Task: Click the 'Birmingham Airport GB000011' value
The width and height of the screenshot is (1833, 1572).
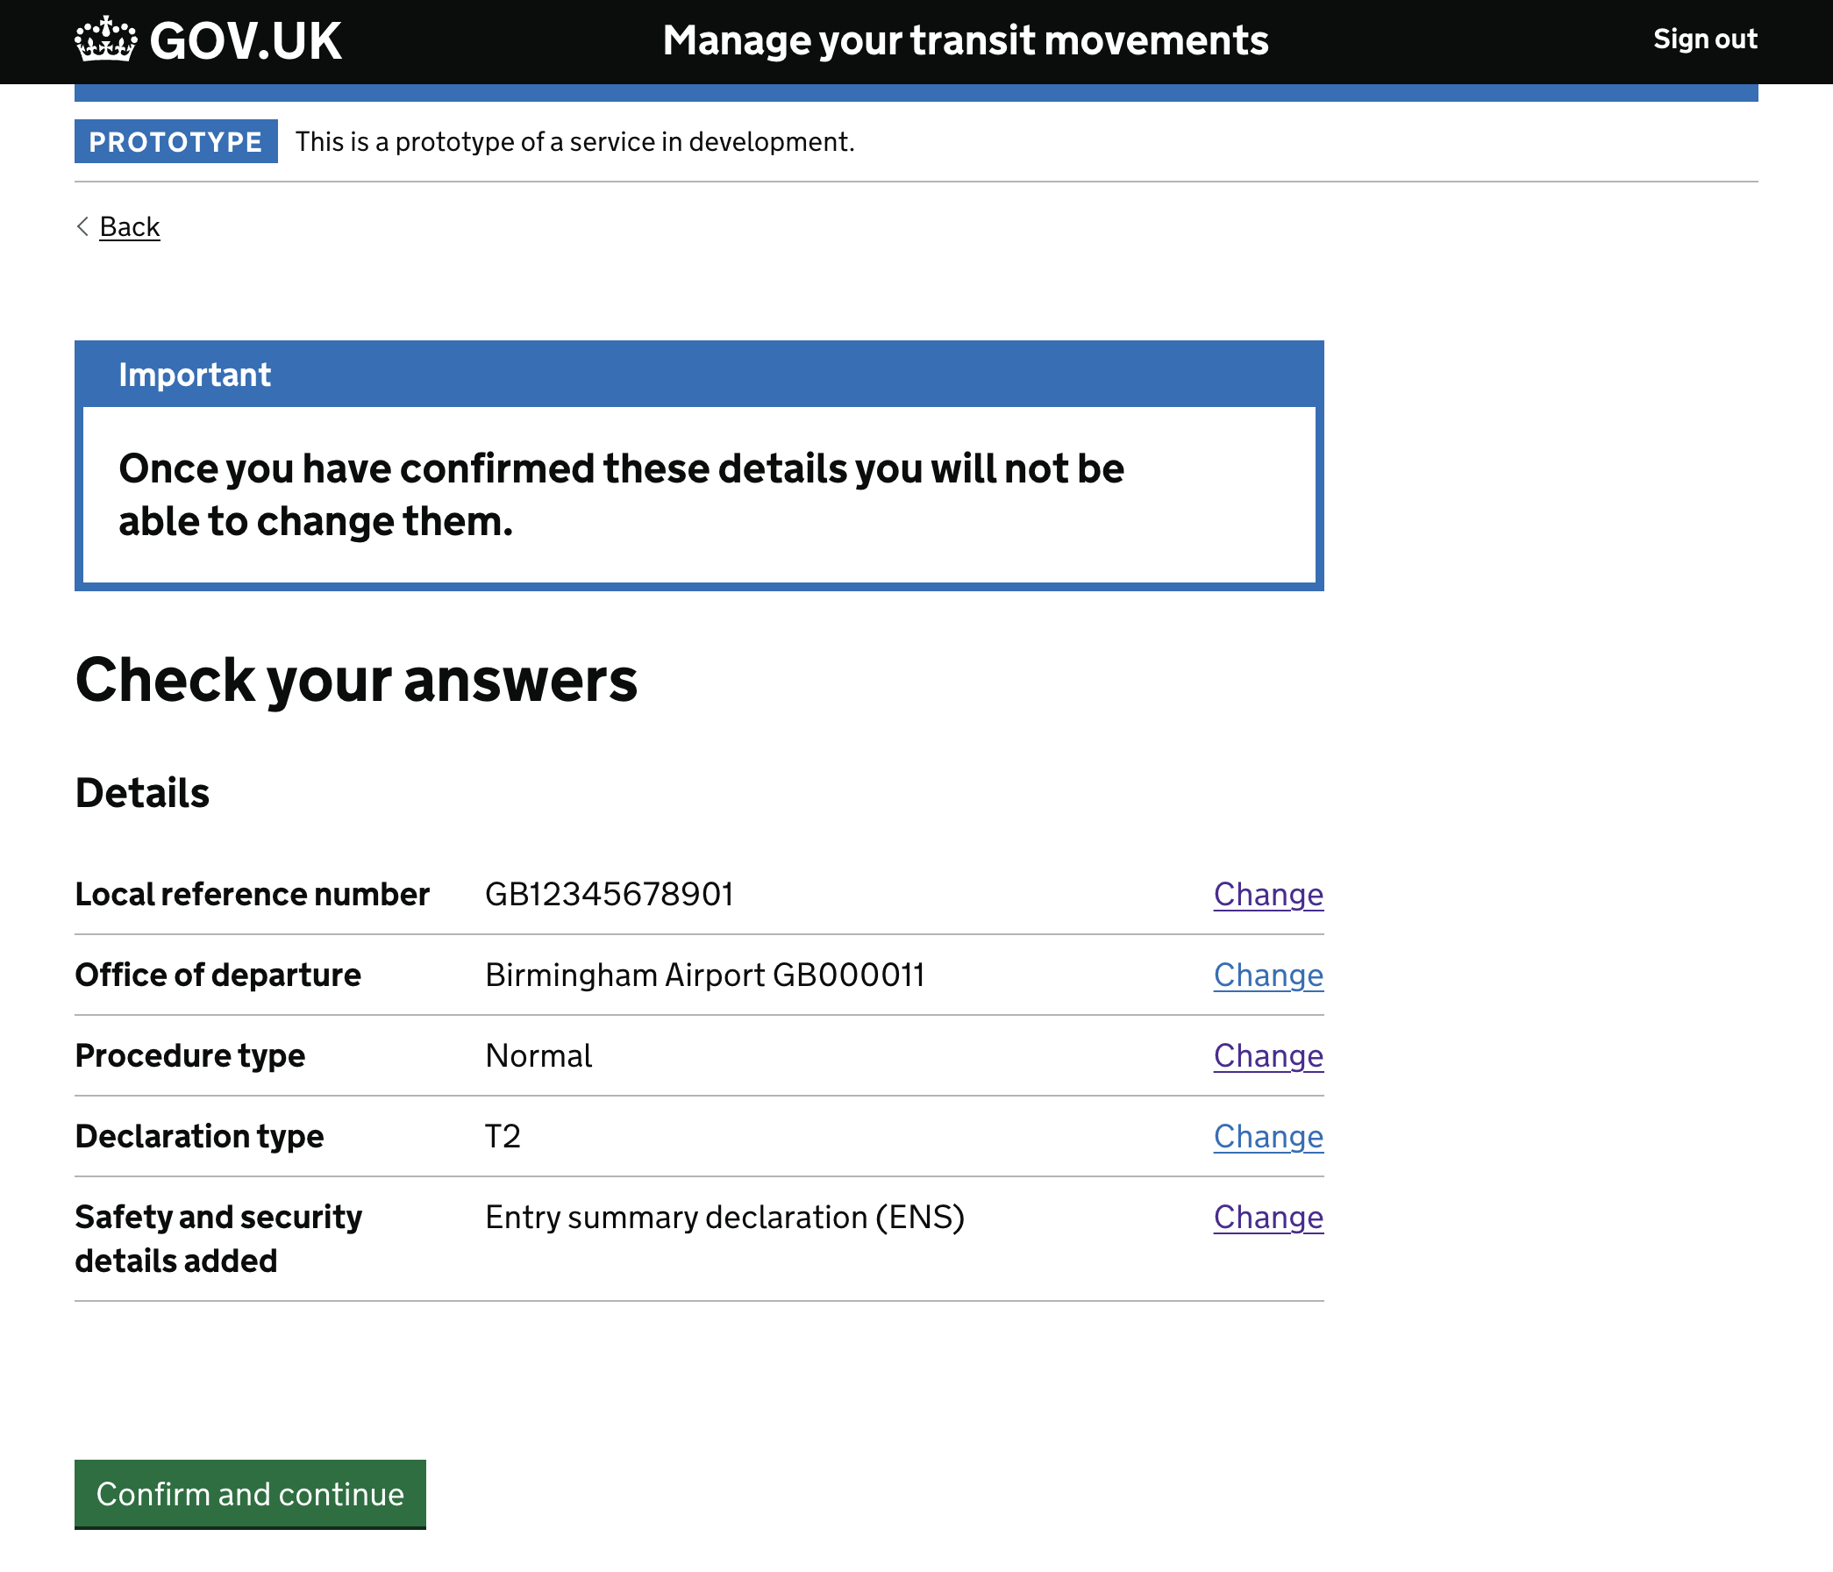Action: (x=704, y=975)
